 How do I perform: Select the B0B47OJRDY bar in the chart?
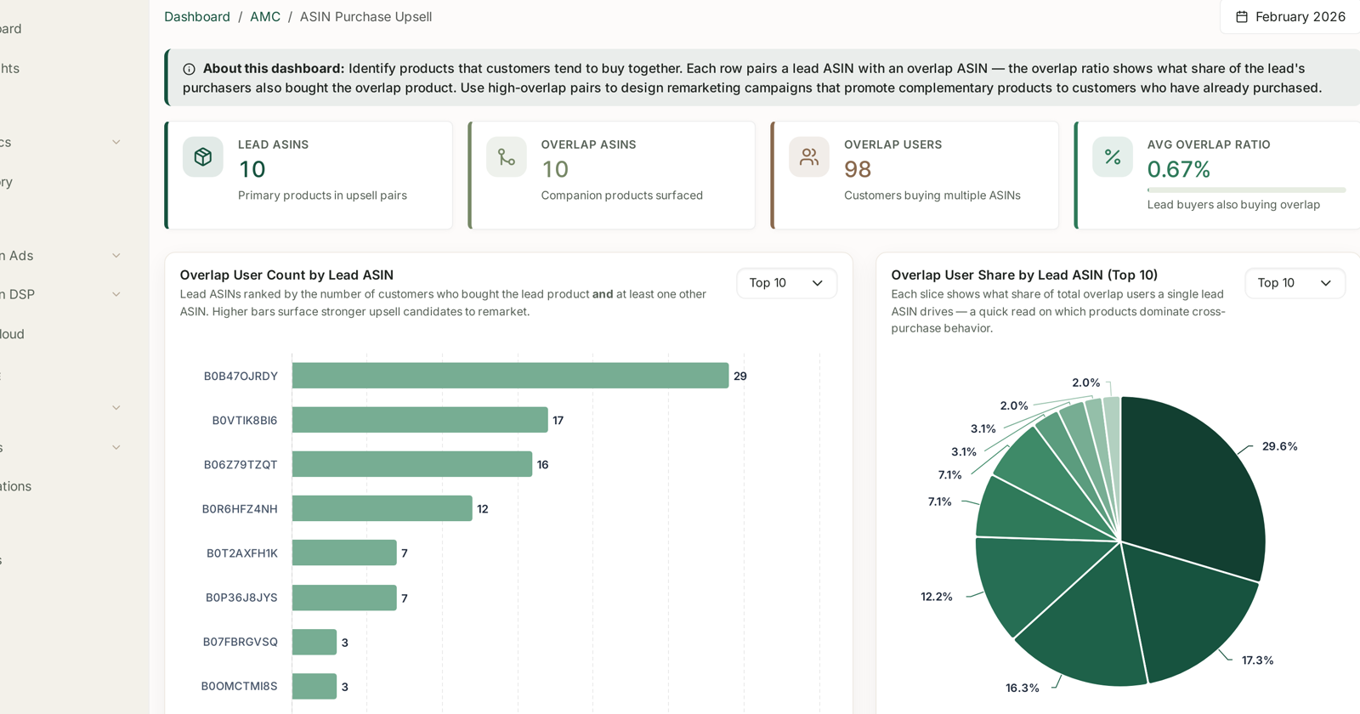(510, 376)
